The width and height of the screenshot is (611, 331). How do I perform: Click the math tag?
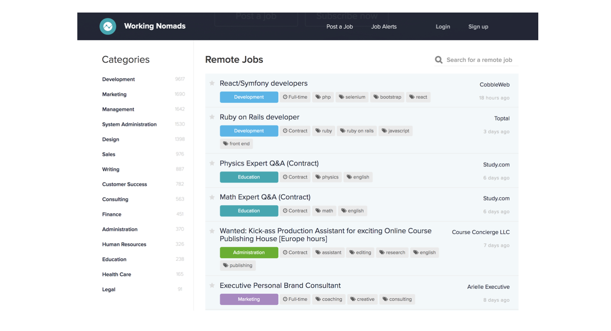tap(324, 211)
